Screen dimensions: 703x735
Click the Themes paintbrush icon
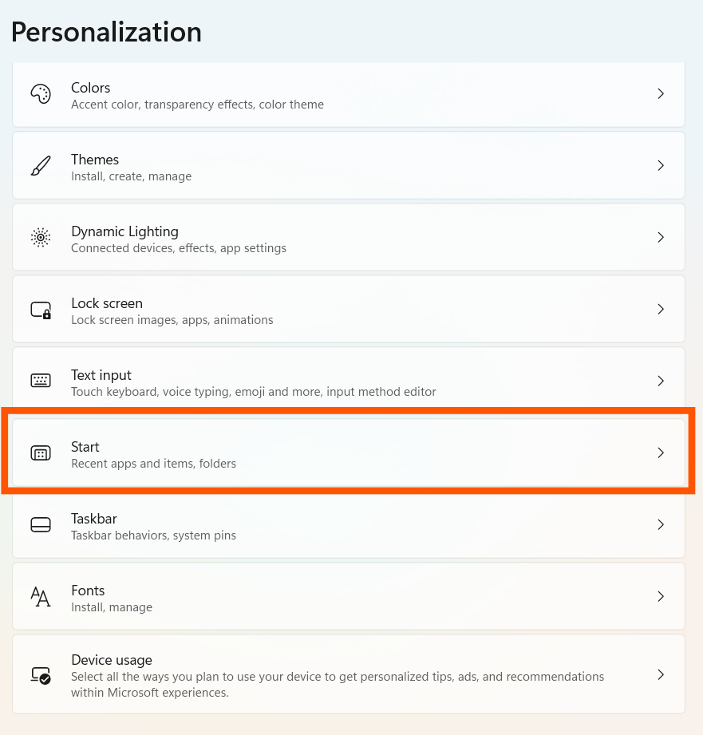(x=41, y=165)
